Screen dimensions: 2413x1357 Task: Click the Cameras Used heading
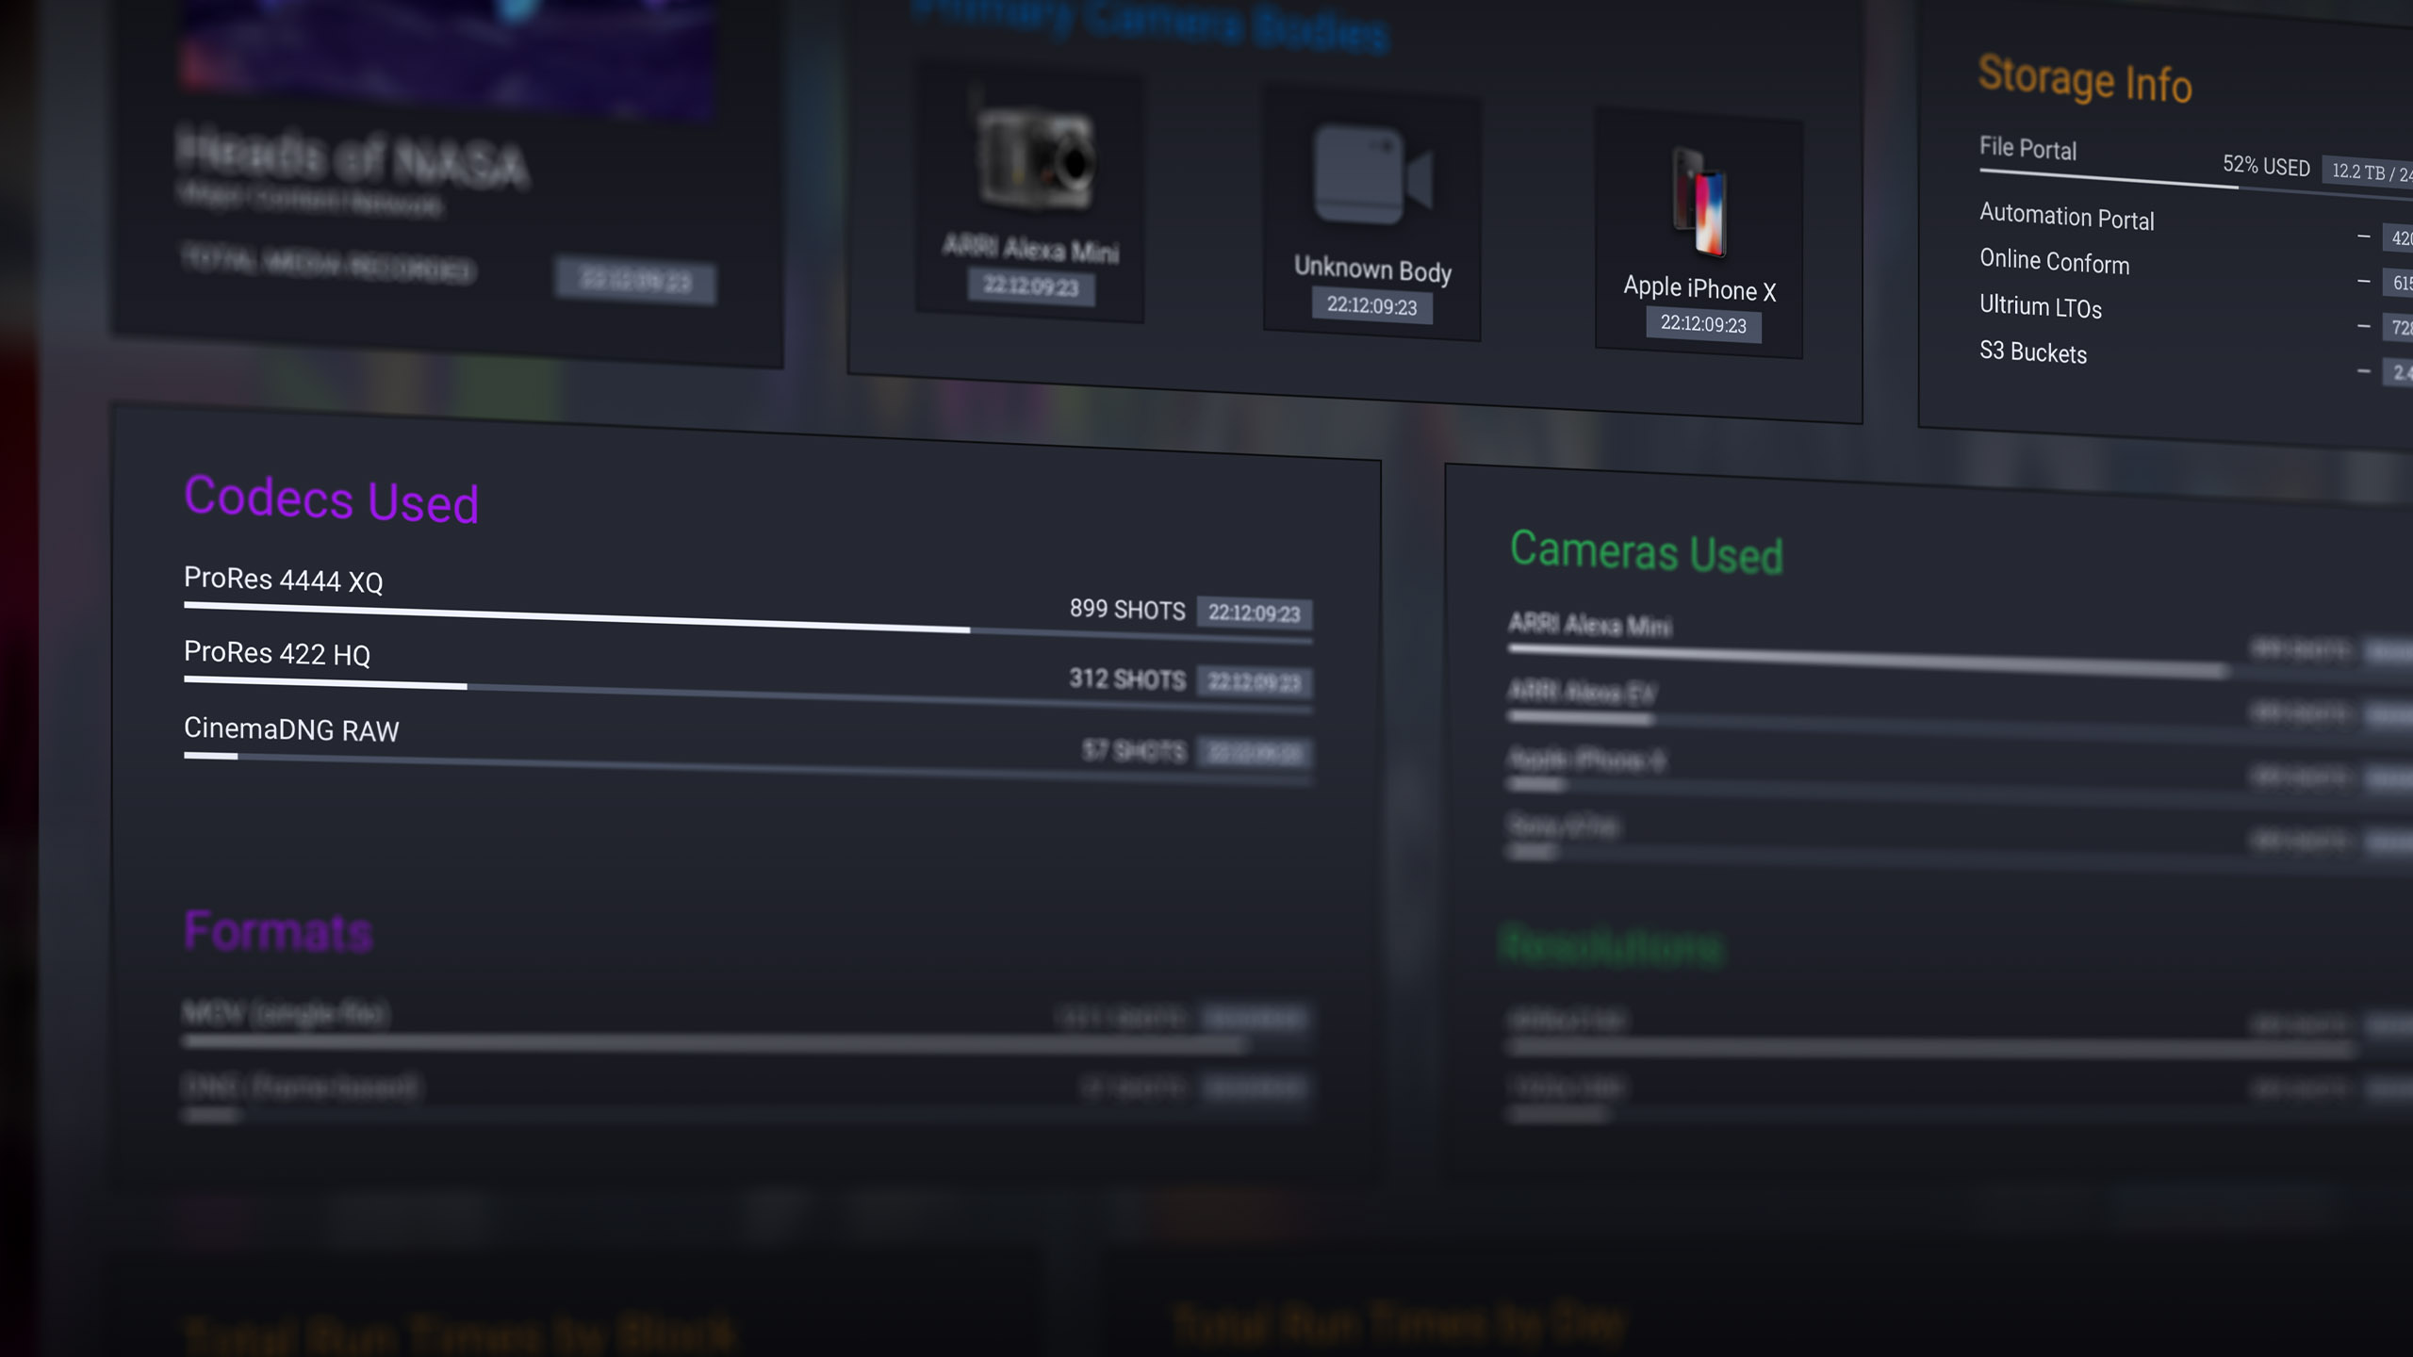pyautogui.click(x=1646, y=551)
